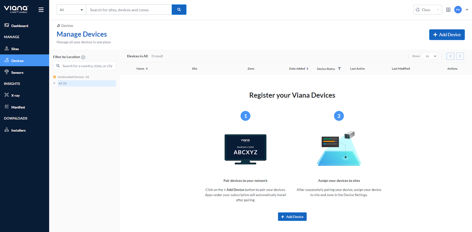Click the Filter by Location help icon
Viewport: 472px width, 232px height.
pyautogui.click(x=83, y=57)
